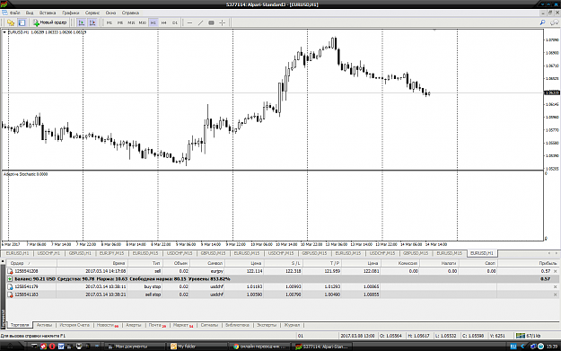Switch to the USDCHF,H1 chart tab
This screenshot has width=561, height=351.
pos(48,253)
